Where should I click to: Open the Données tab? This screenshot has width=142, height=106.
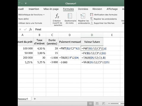point(83,9)
